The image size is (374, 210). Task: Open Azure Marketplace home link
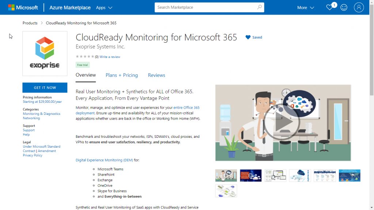click(x=70, y=8)
